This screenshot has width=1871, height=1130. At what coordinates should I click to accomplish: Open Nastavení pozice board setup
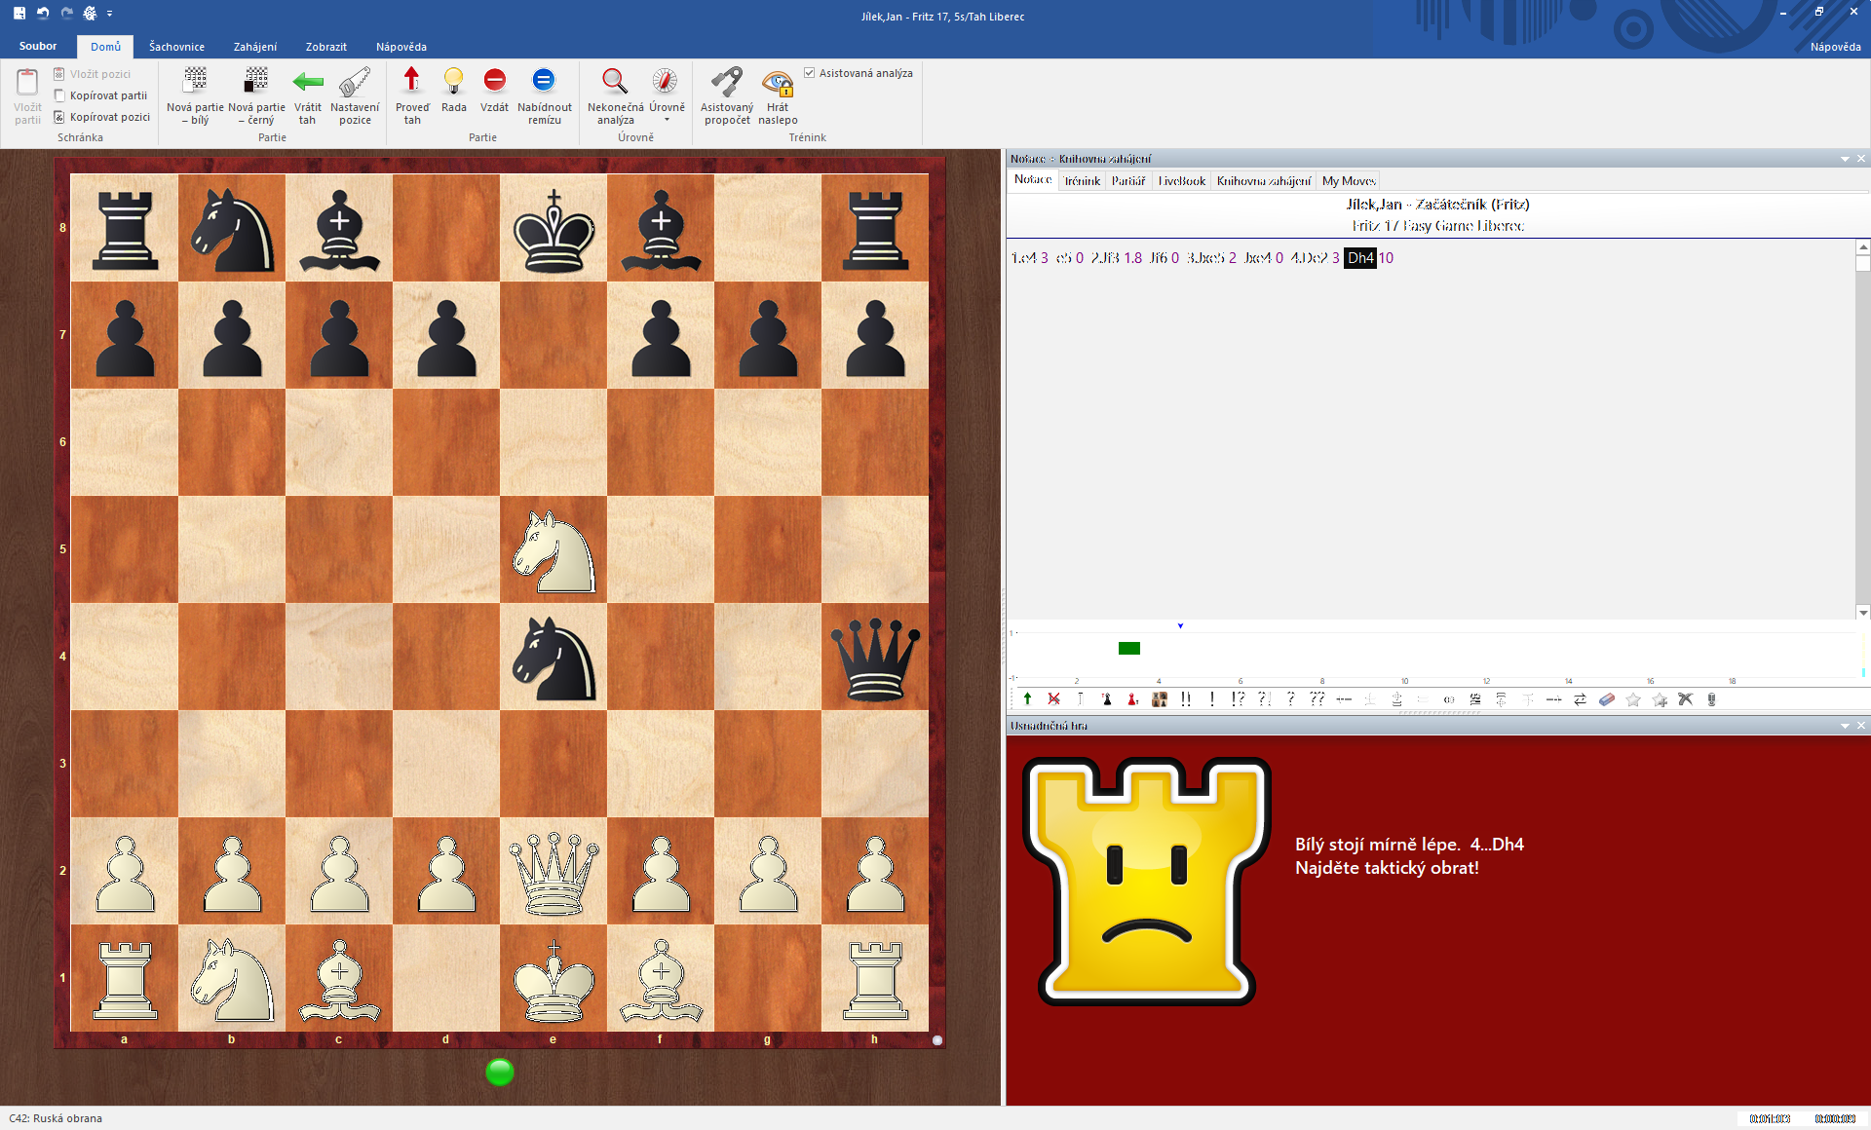click(355, 82)
